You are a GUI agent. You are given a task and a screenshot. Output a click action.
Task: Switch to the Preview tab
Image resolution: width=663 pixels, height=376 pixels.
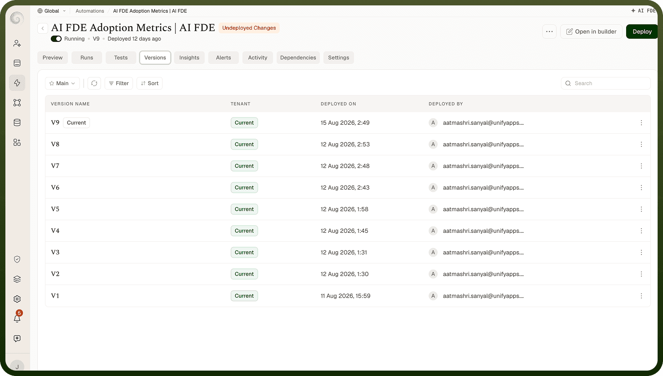53,58
